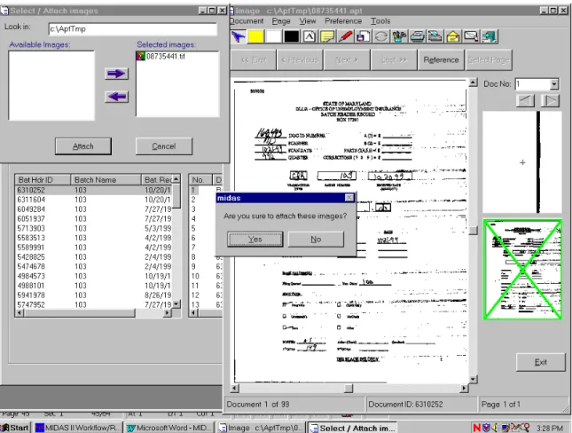Select batch row 6049284

(x=93, y=209)
